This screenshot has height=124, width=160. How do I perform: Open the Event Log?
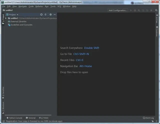[148, 118]
